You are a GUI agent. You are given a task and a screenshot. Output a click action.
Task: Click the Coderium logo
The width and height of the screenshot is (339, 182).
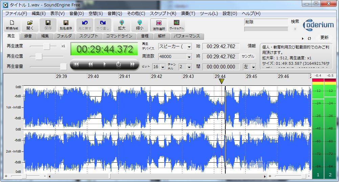point(318,25)
